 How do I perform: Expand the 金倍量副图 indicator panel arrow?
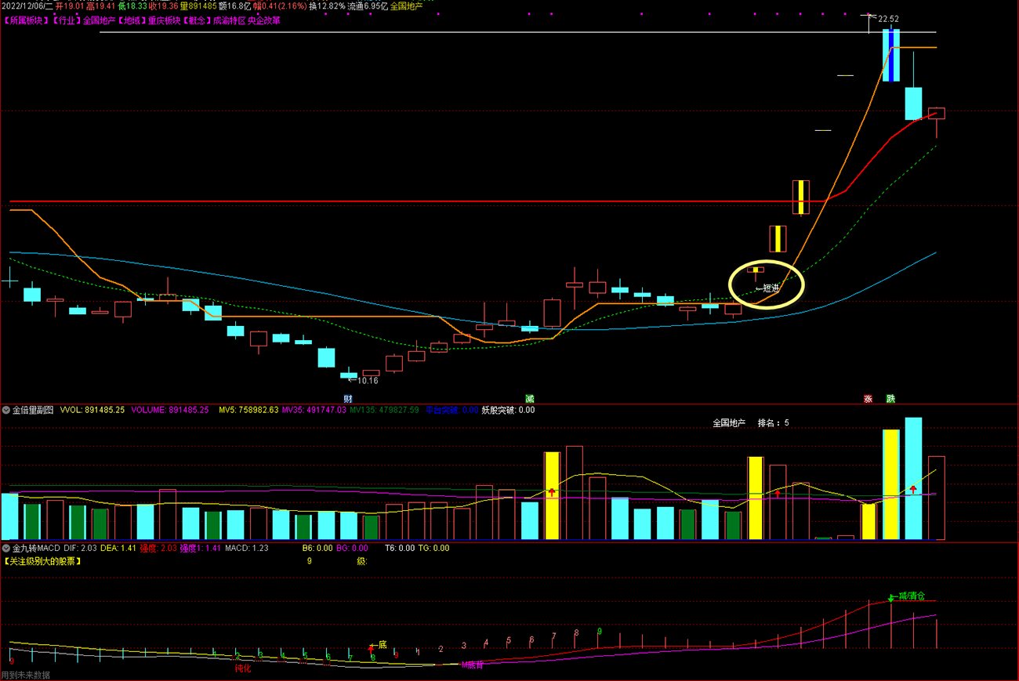6,410
